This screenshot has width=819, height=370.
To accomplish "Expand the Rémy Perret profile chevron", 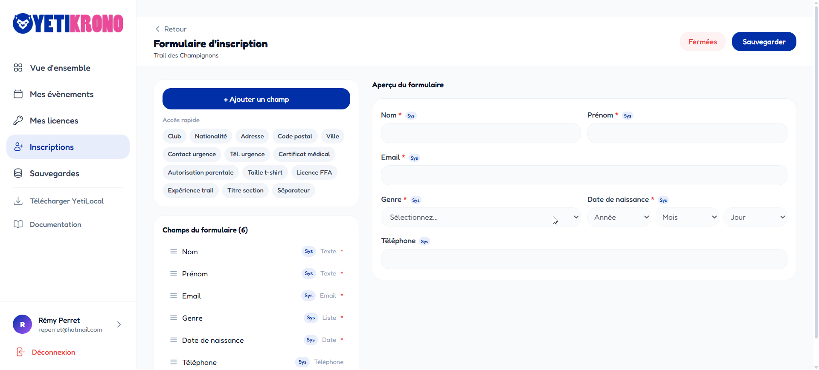I will 119,324.
